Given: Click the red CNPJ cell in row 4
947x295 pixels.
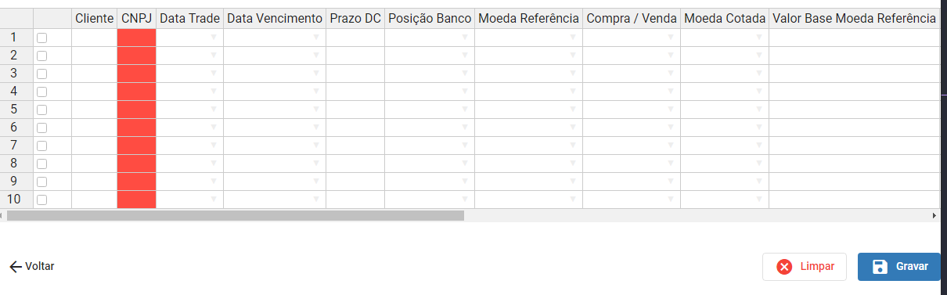Looking at the screenshot, I should (x=137, y=92).
